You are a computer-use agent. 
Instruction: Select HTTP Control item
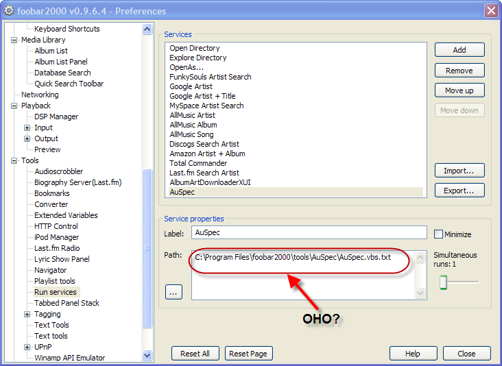point(56,226)
